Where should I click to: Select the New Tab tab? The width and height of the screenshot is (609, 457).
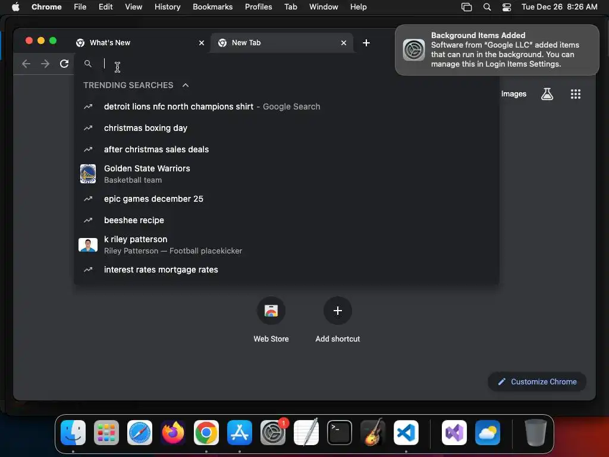[x=282, y=43]
